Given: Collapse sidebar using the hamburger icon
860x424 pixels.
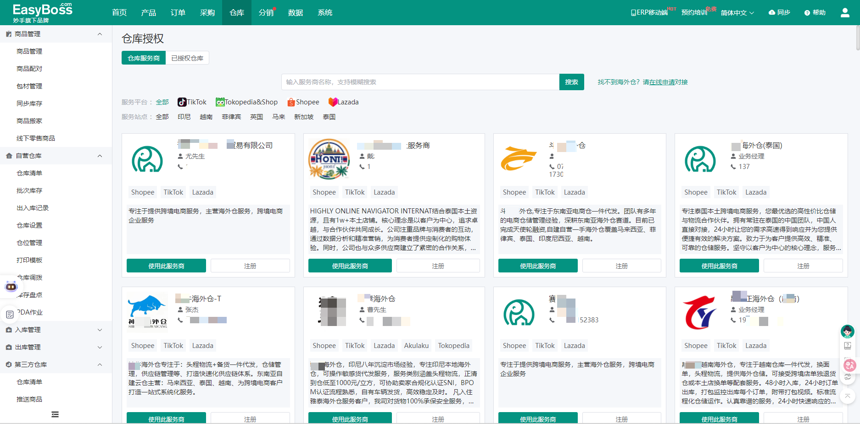Looking at the screenshot, I should click(55, 414).
